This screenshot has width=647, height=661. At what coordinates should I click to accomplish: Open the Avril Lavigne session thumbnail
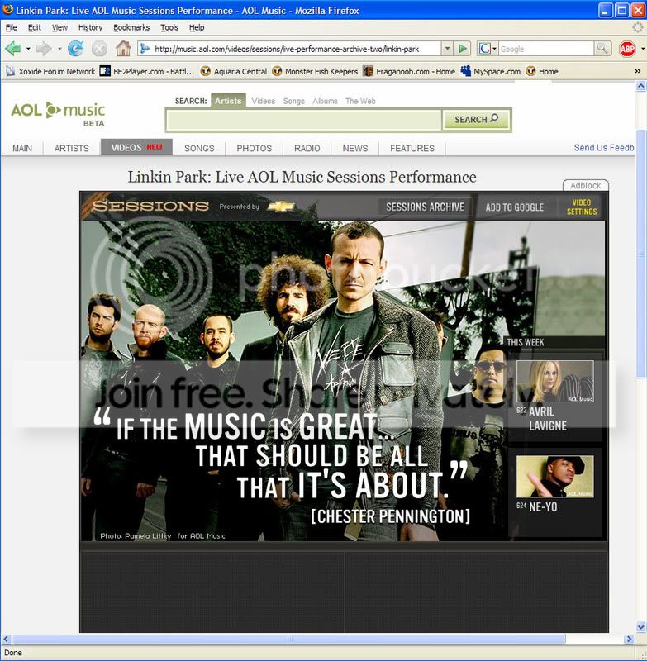click(x=554, y=382)
